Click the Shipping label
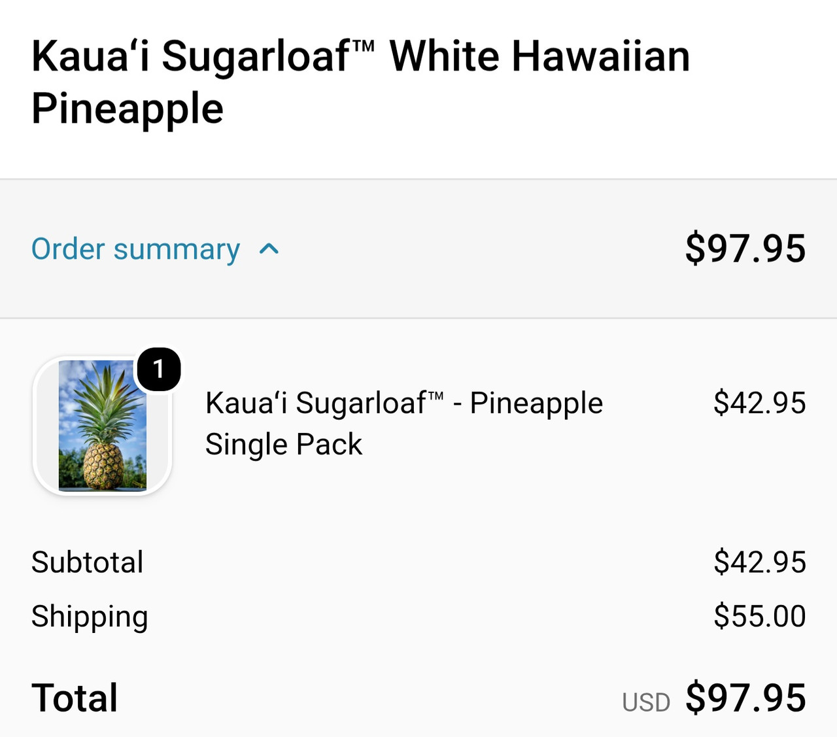This screenshot has height=737, width=837. click(90, 617)
